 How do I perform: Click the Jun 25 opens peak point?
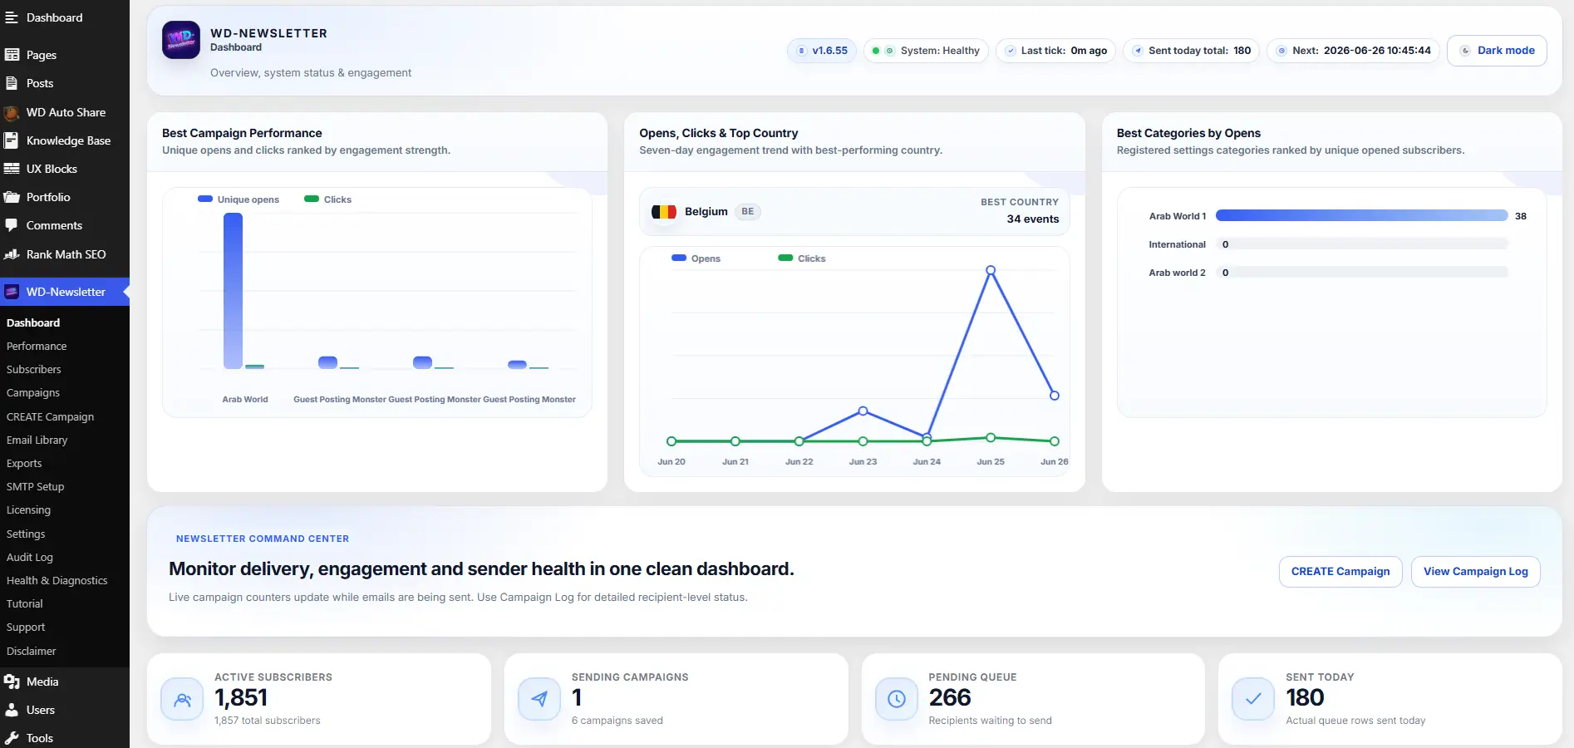(991, 270)
